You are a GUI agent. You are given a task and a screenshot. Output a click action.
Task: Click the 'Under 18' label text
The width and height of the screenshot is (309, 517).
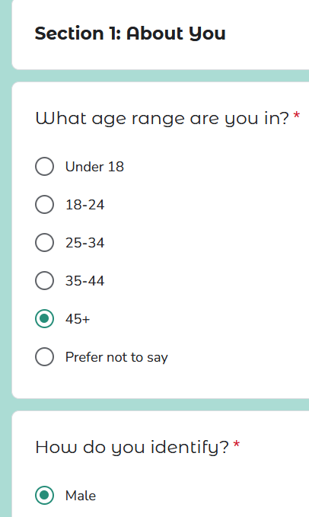pos(94,167)
